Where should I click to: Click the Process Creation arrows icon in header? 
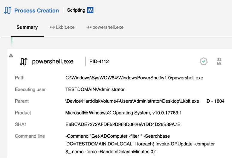pos(7,10)
